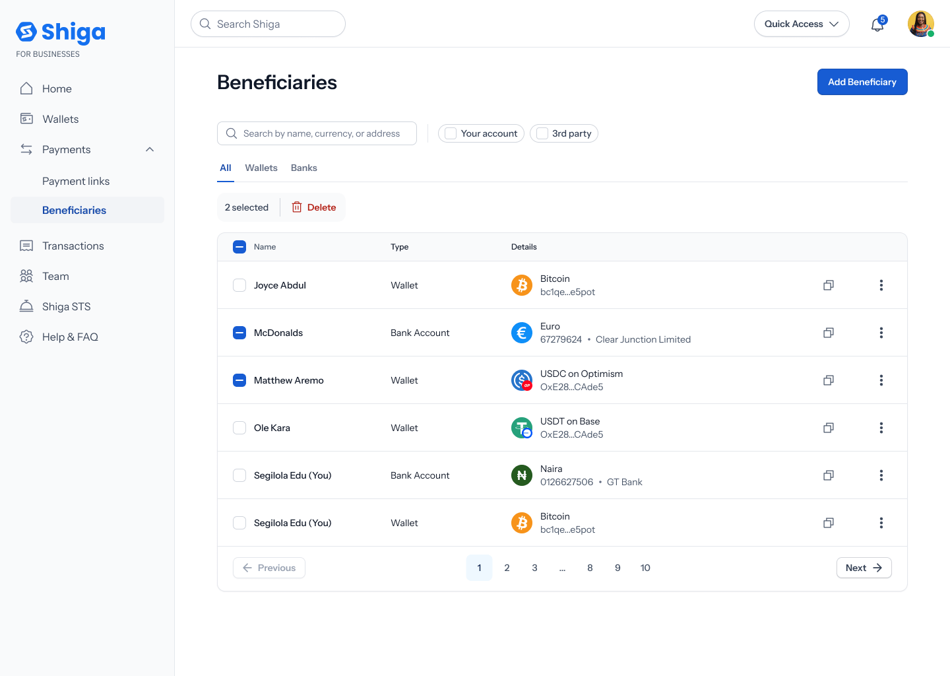Go to Next page
The image size is (950, 676).
tap(864, 568)
